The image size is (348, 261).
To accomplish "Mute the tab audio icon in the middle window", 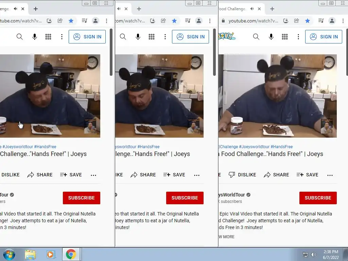I will pyautogui.click(x=119, y=9).
